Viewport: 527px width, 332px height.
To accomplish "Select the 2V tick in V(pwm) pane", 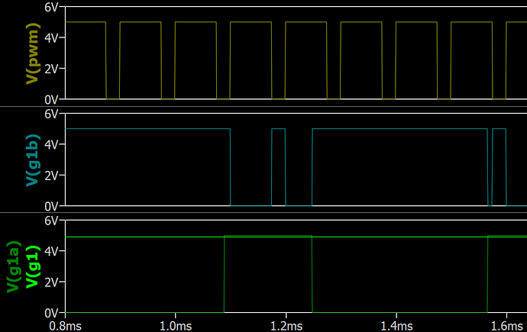I will (52, 69).
